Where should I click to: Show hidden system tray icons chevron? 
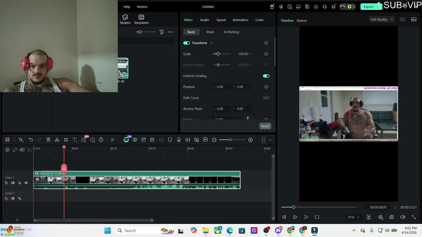pos(354,230)
